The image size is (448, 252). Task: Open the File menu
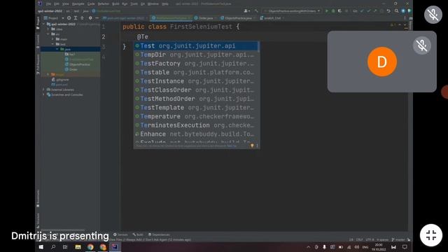(x=48, y=4)
